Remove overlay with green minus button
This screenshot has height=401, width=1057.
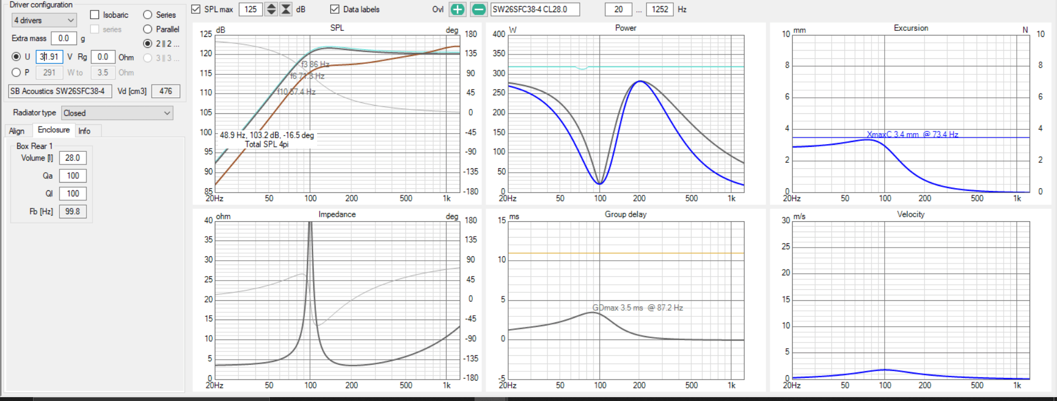[x=479, y=9]
